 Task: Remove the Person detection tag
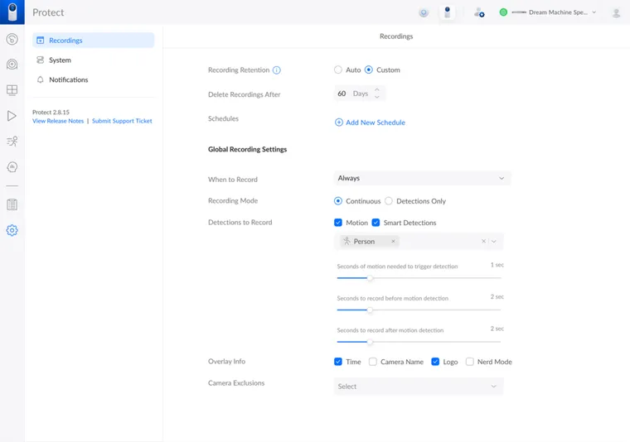(x=393, y=241)
